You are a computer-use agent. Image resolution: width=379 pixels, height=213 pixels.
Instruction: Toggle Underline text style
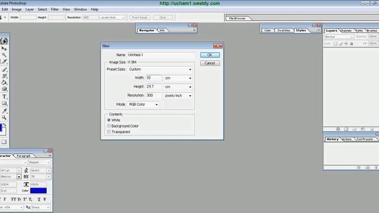[x=39, y=199]
